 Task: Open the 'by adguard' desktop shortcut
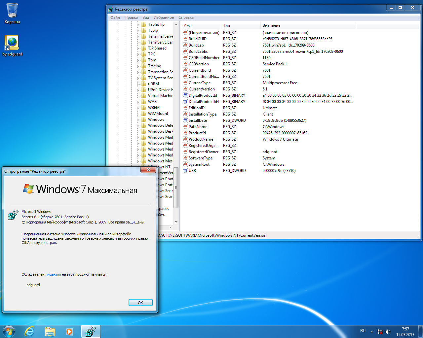click(x=12, y=46)
